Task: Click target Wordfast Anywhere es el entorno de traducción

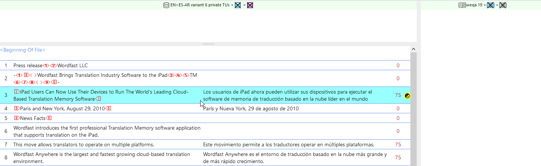Action: (x=295, y=157)
